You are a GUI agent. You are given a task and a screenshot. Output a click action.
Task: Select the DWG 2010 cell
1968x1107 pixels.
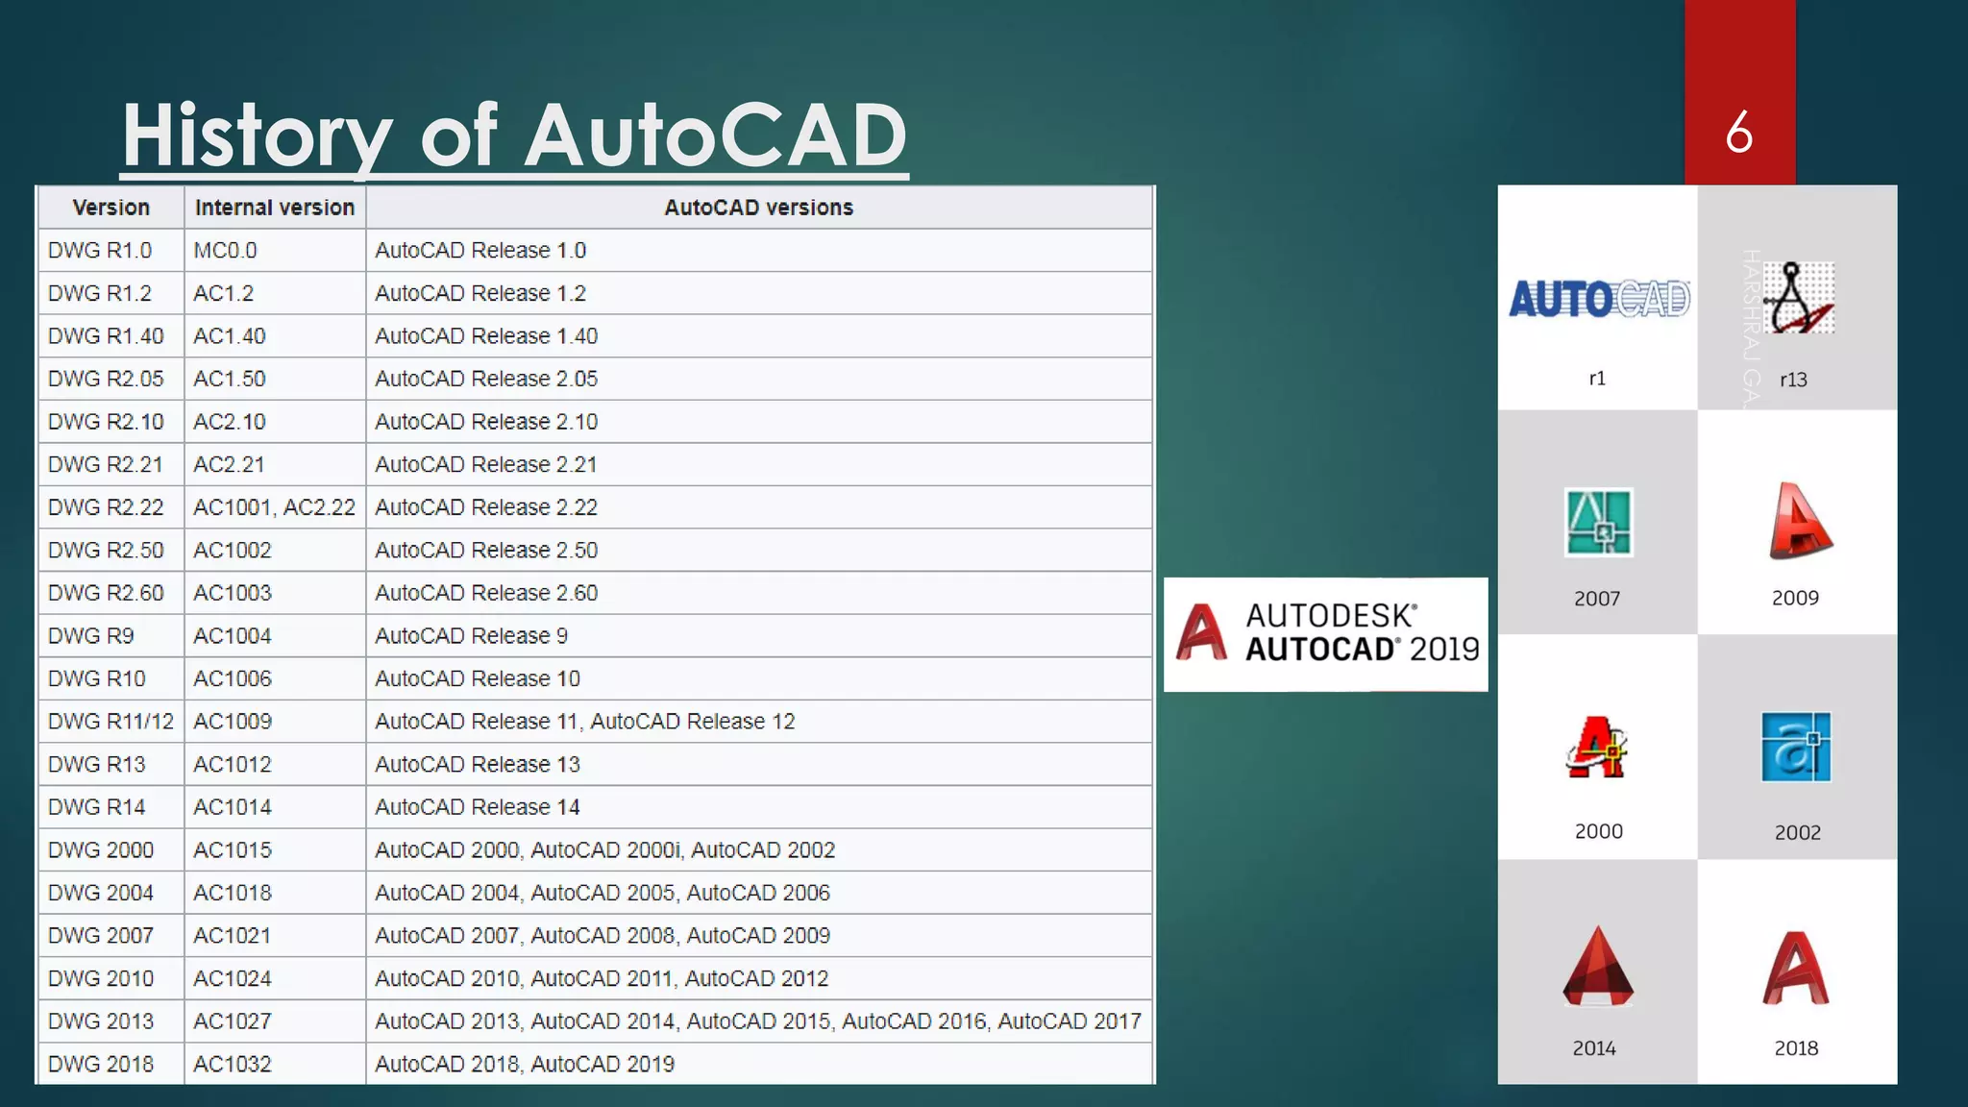click(111, 978)
